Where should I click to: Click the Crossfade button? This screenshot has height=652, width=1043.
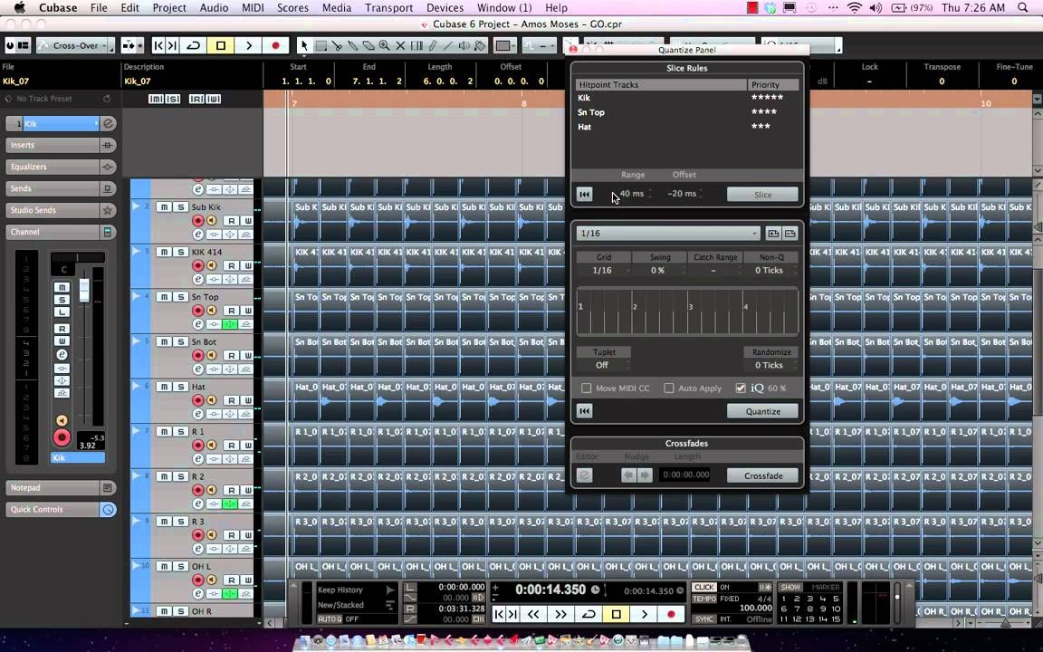coord(763,475)
